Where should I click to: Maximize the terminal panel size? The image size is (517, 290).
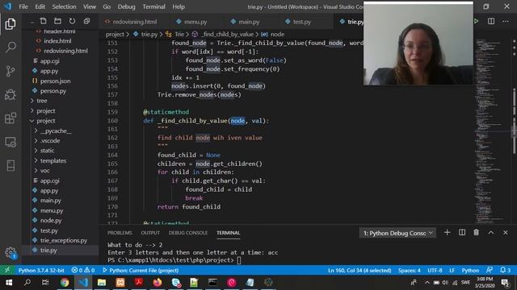(491, 233)
